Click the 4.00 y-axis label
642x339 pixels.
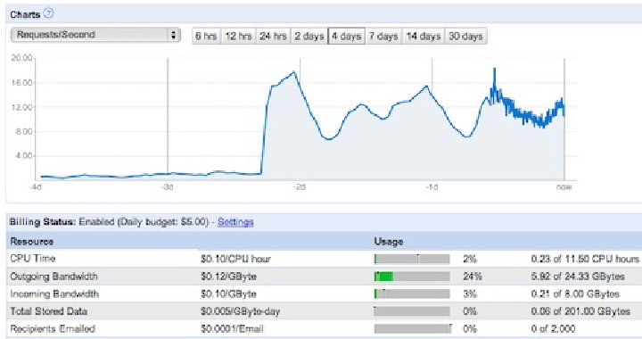click(24, 155)
